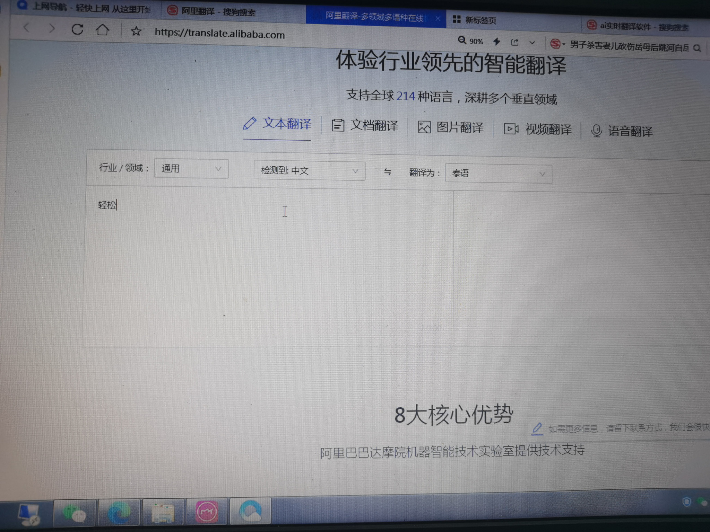
Task: Click the search magnifier in Sogou box
Action: (x=697, y=48)
